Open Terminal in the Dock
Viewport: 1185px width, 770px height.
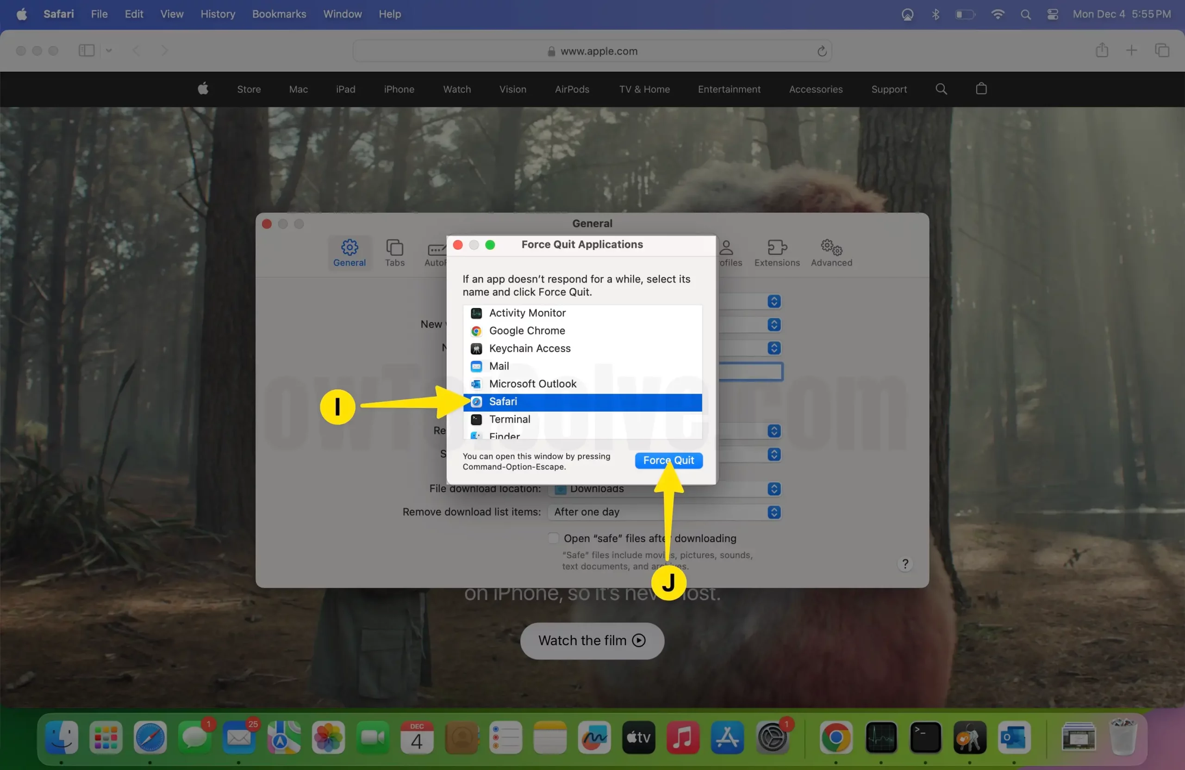(x=925, y=737)
